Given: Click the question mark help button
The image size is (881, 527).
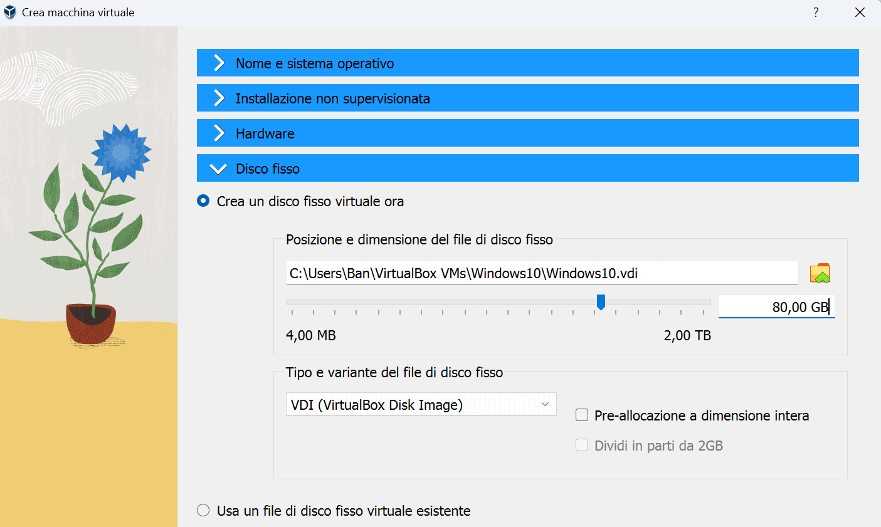Looking at the screenshot, I should (816, 13).
